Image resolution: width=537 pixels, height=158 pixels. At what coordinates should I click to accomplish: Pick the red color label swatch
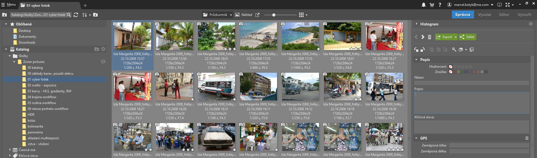click(455, 72)
